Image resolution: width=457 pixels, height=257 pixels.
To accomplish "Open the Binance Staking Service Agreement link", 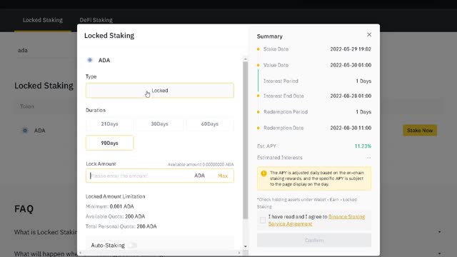I will [x=316, y=221].
